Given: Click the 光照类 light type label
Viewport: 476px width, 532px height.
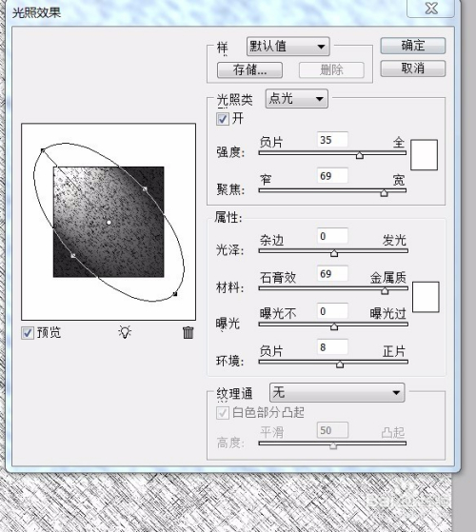Looking at the screenshot, I should point(235,100).
